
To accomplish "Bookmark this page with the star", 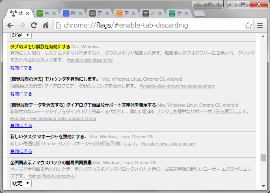I will tap(248, 26).
